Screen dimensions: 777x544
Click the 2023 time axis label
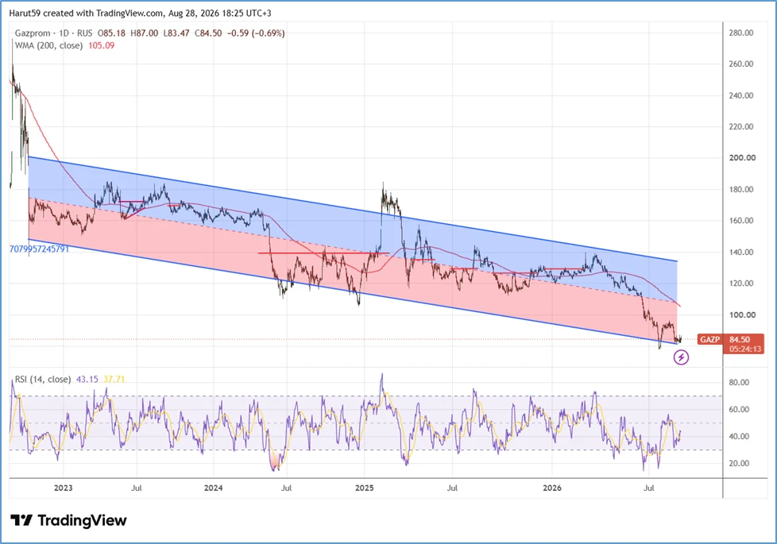[63, 488]
